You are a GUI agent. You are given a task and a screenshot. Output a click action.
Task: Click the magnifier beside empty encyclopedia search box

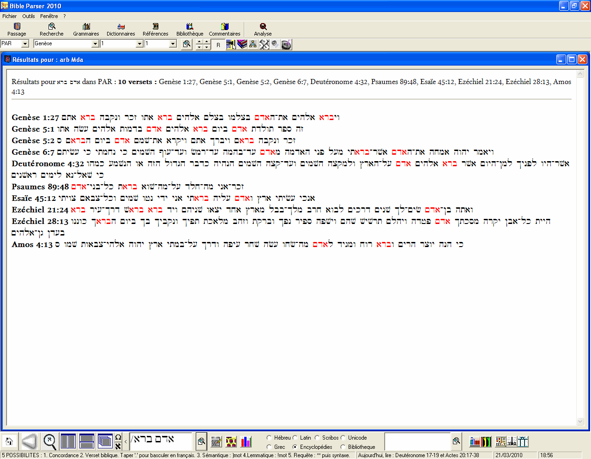456,441
